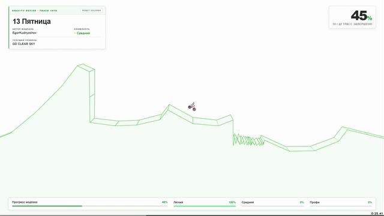The image size is (384, 216).
Task: Click the 'Прогресс модпака' label
Action: pos(25,202)
